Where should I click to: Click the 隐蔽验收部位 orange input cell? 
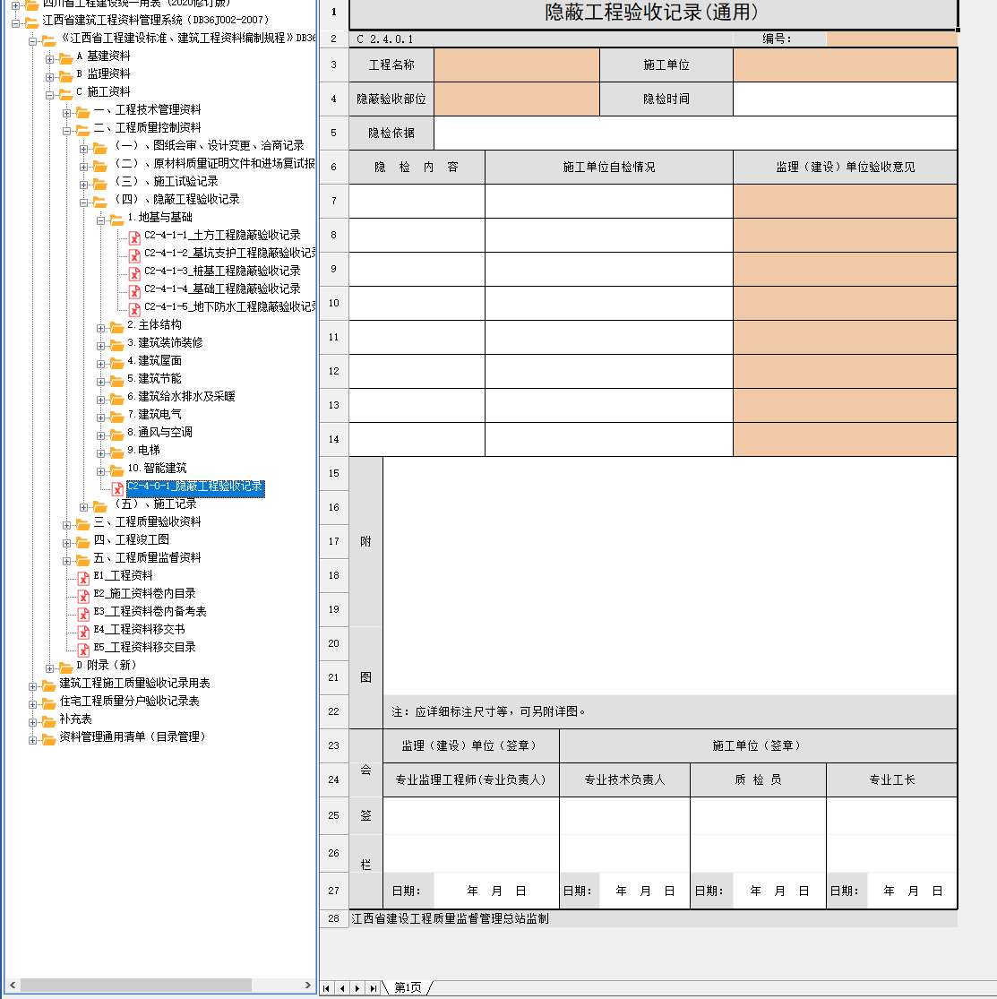517,99
